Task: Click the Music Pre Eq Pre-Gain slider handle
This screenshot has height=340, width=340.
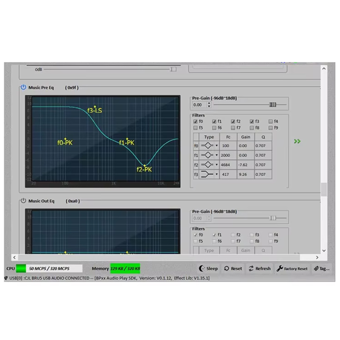Action: pos(272,105)
